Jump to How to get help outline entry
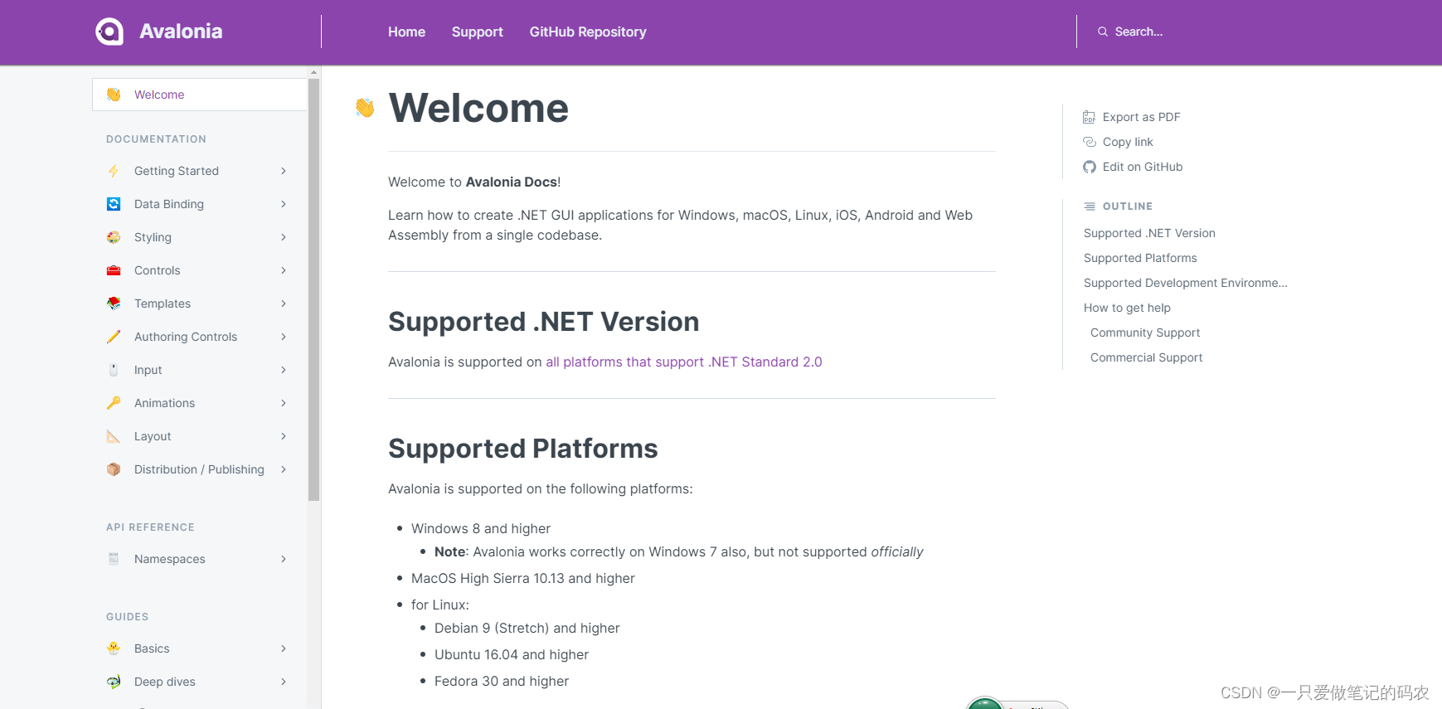This screenshot has height=709, width=1442. pos(1127,308)
